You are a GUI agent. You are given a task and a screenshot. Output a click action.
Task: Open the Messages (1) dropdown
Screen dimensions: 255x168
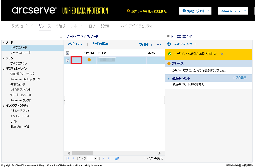point(195,11)
